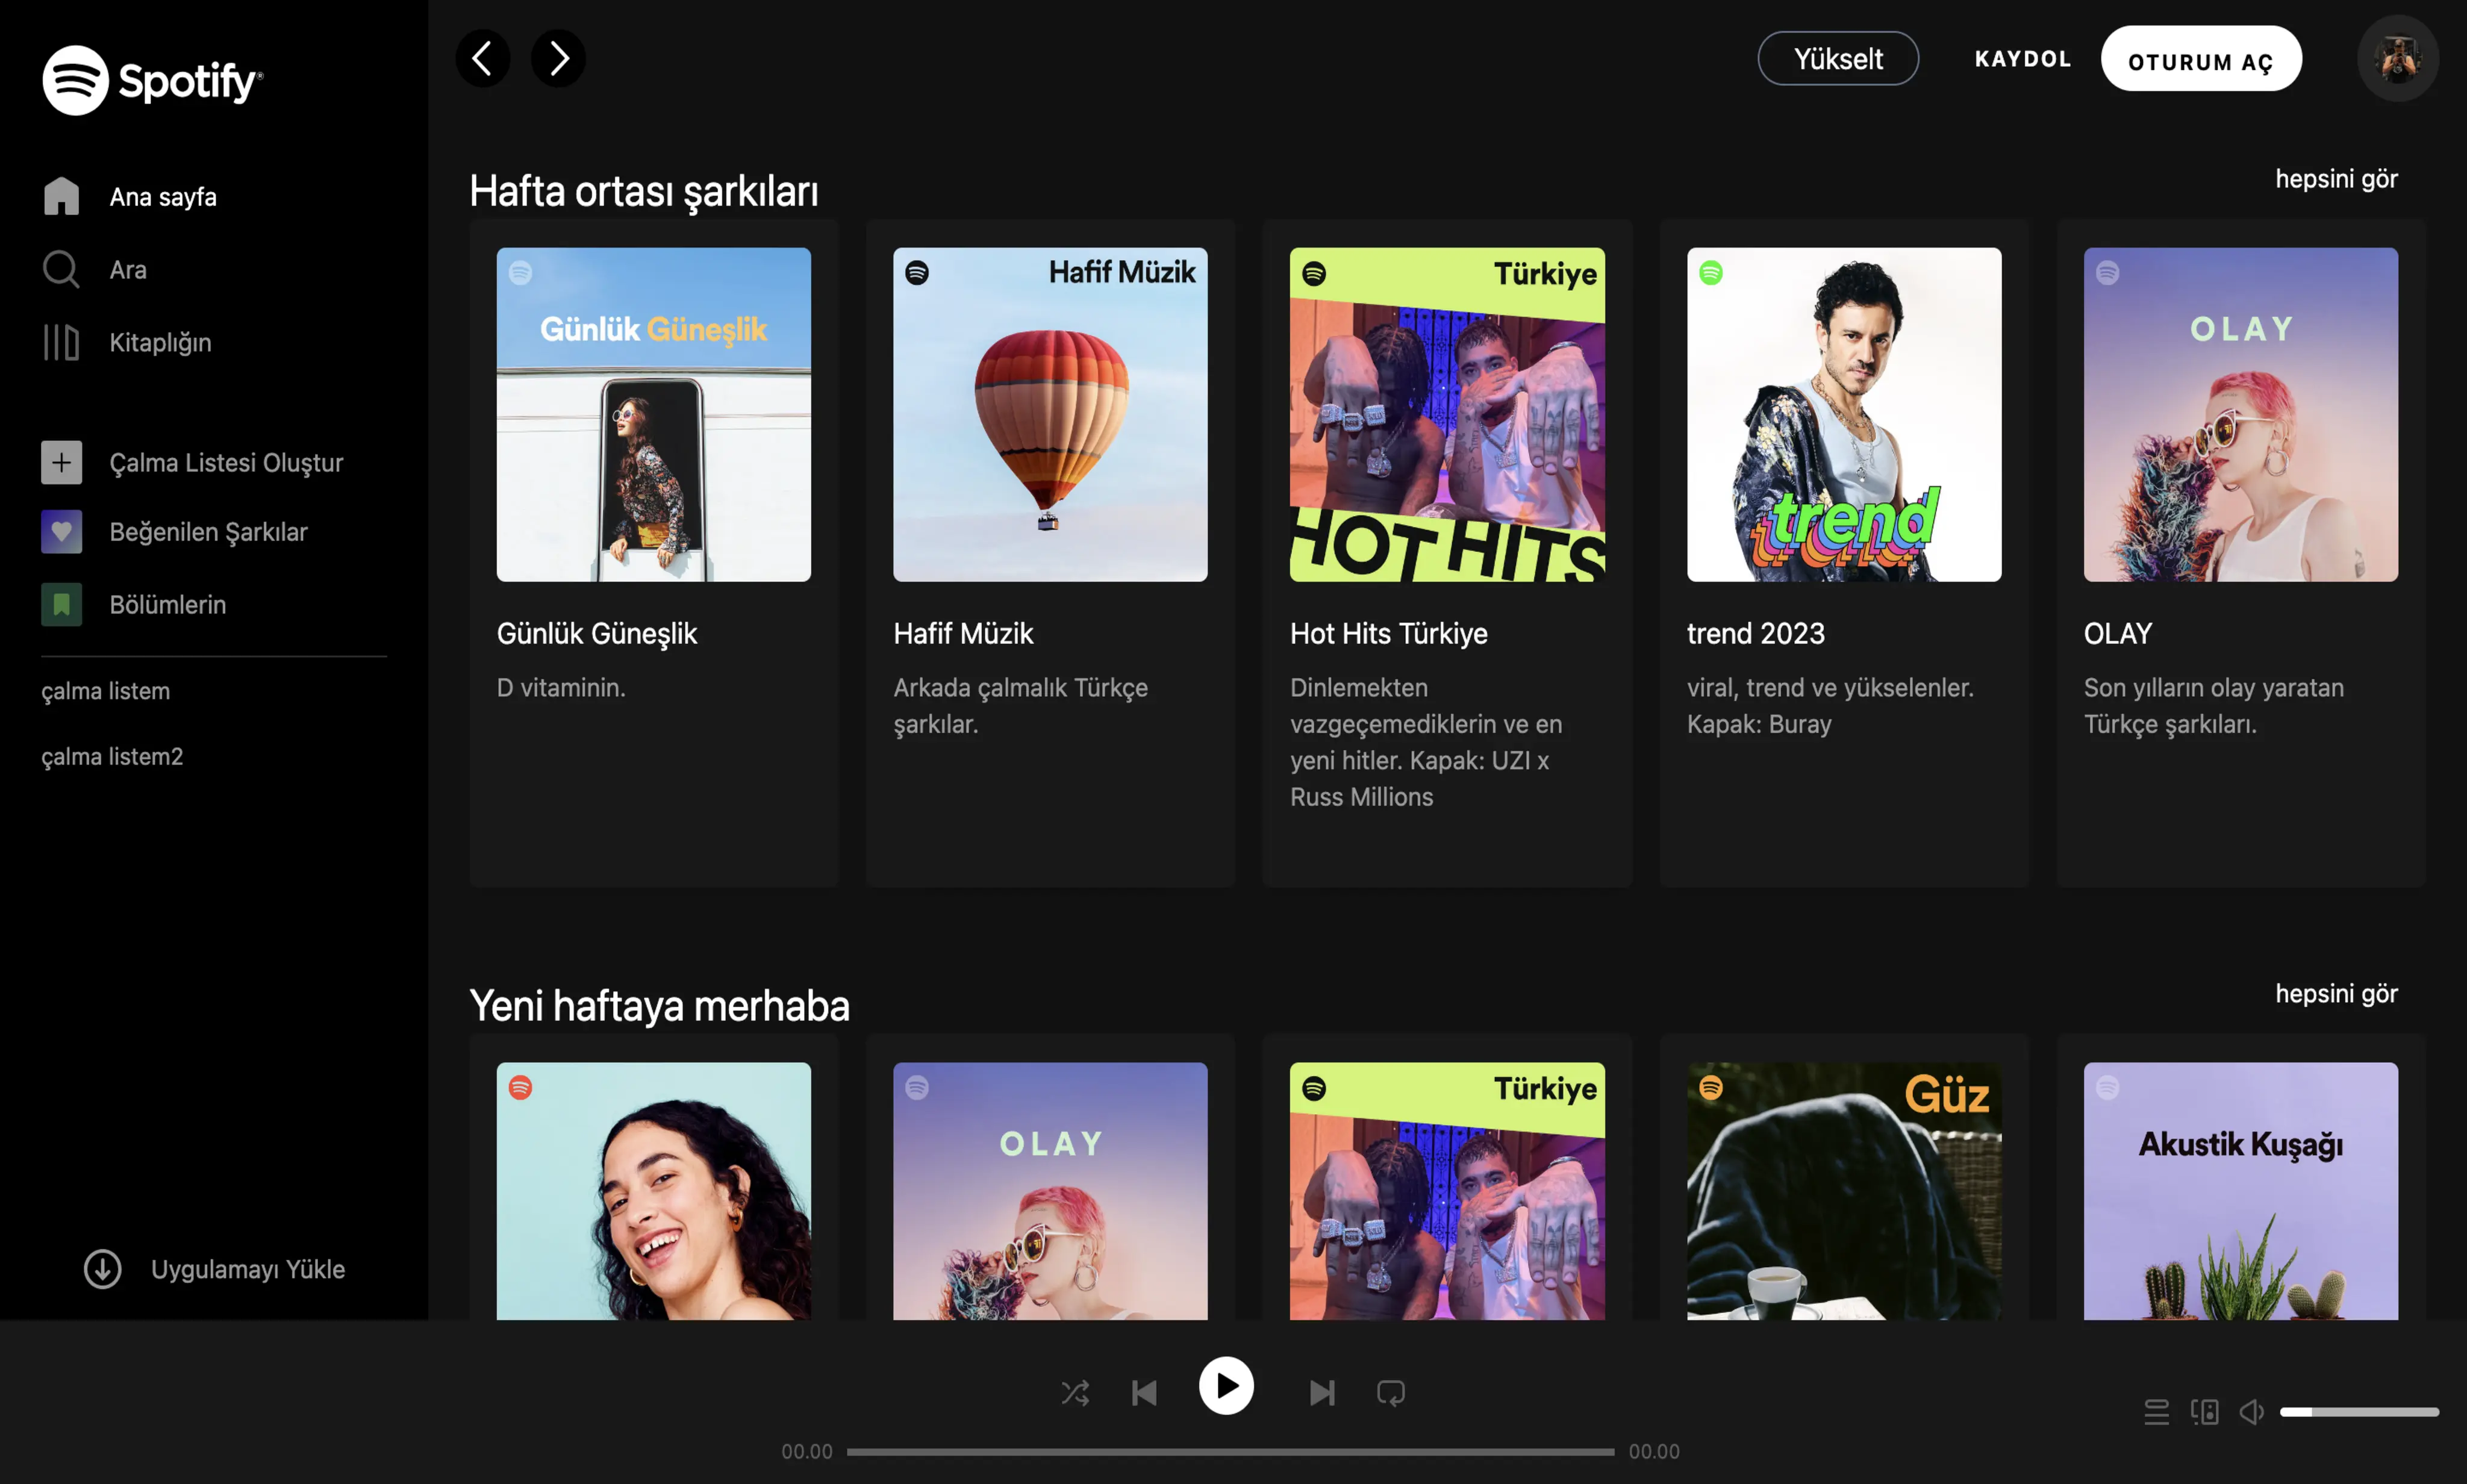Open Hafif Müzik balloon cover
The image size is (2467, 1484).
(x=1050, y=414)
